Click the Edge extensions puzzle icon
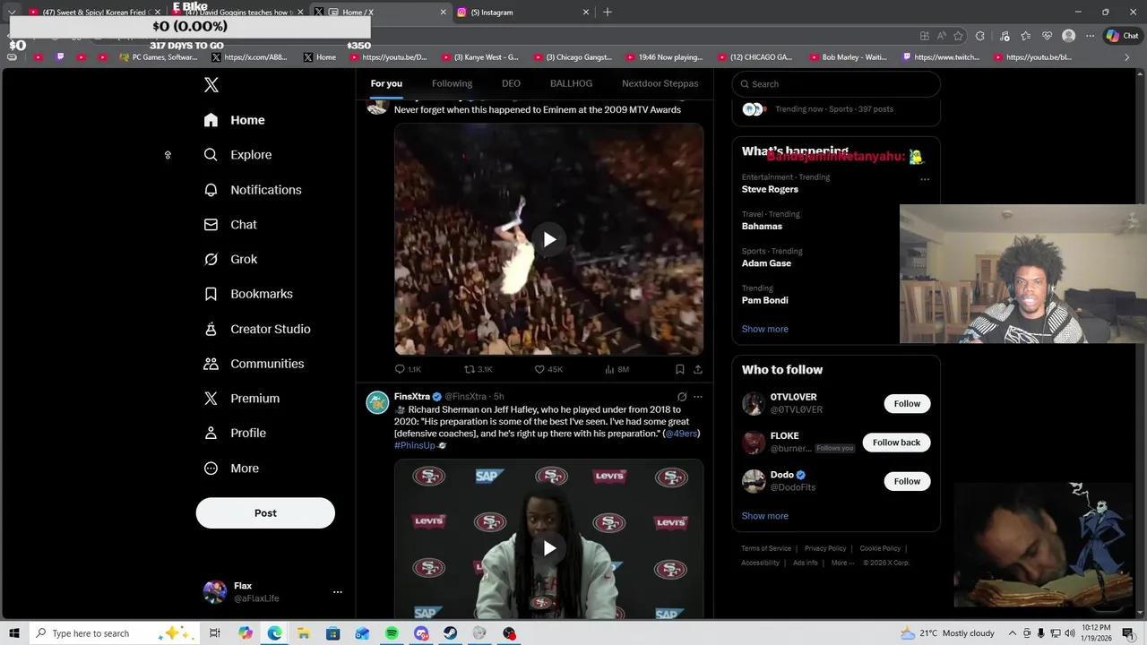 pyautogui.click(x=979, y=36)
